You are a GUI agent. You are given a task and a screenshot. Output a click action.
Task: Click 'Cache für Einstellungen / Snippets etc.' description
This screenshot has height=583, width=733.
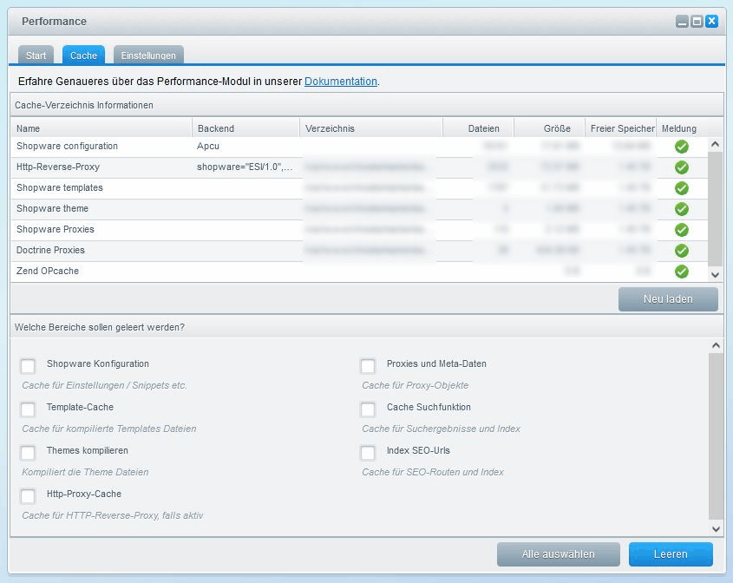point(104,386)
